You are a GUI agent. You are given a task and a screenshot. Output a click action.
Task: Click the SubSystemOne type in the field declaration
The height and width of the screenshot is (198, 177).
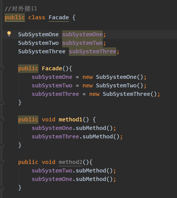38,35
